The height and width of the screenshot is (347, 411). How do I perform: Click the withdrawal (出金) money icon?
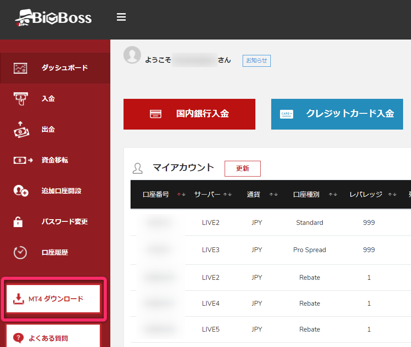[x=20, y=130]
